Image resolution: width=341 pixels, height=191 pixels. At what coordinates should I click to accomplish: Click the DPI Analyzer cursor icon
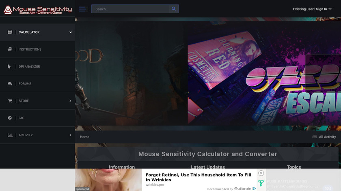point(9,66)
